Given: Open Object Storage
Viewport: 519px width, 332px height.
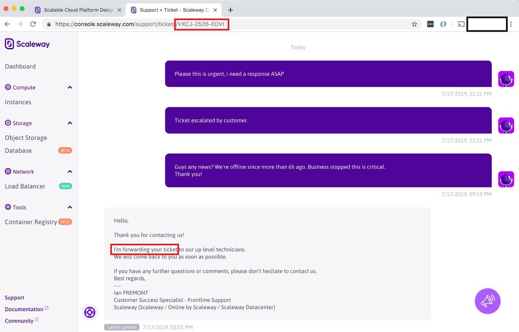Looking at the screenshot, I should tap(26, 138).
